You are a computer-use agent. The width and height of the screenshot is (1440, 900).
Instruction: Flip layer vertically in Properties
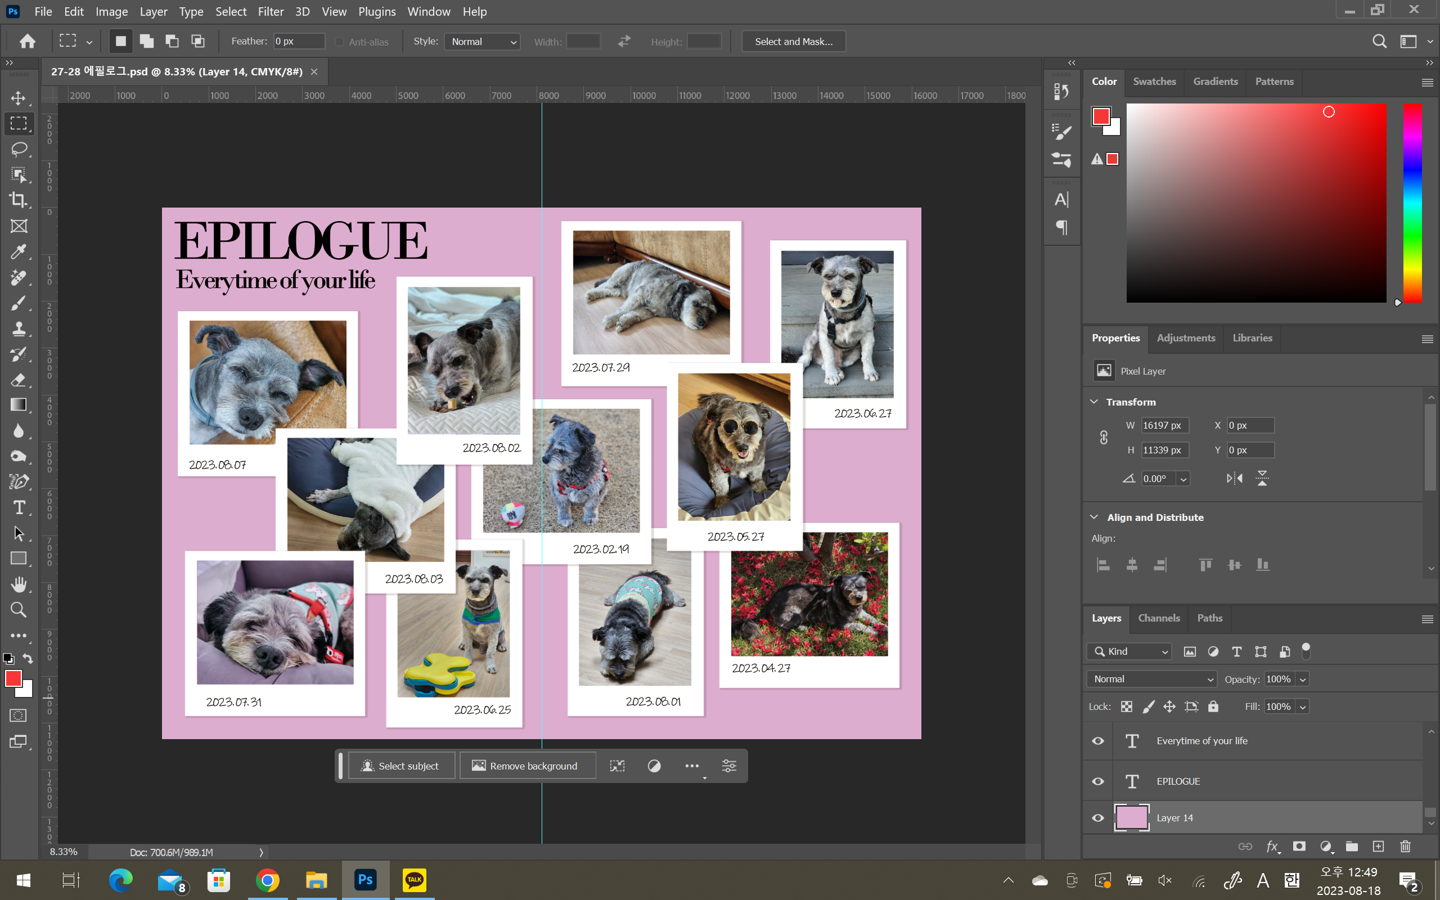[x=1262, y=478]
